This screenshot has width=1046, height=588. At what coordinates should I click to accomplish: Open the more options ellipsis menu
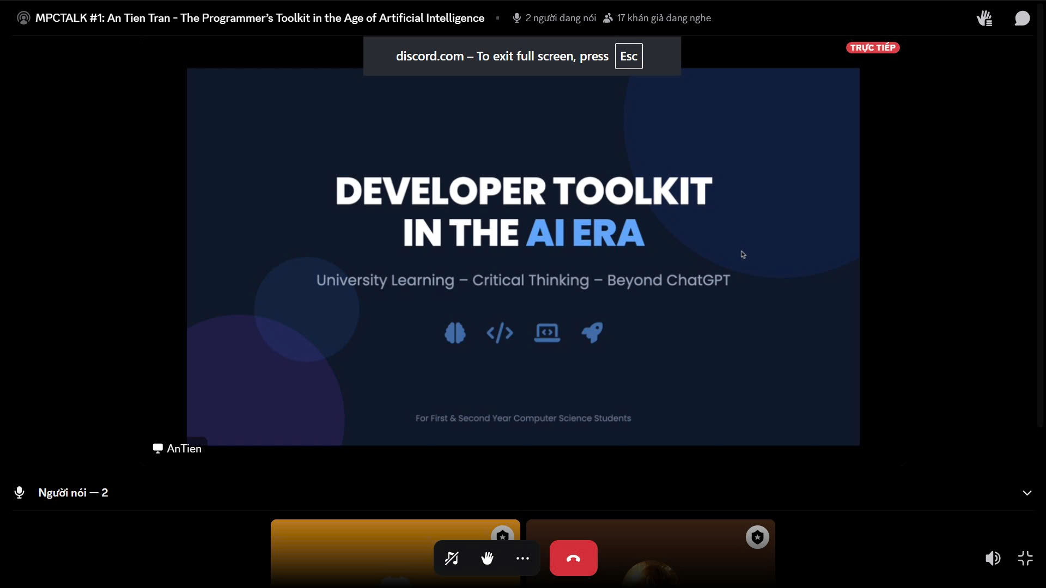[522, 558]
